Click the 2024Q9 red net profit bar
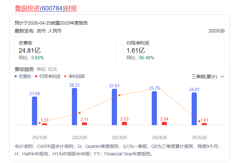Image resolution: width=235 pixels, height=163 pixels. pos(164,123)
